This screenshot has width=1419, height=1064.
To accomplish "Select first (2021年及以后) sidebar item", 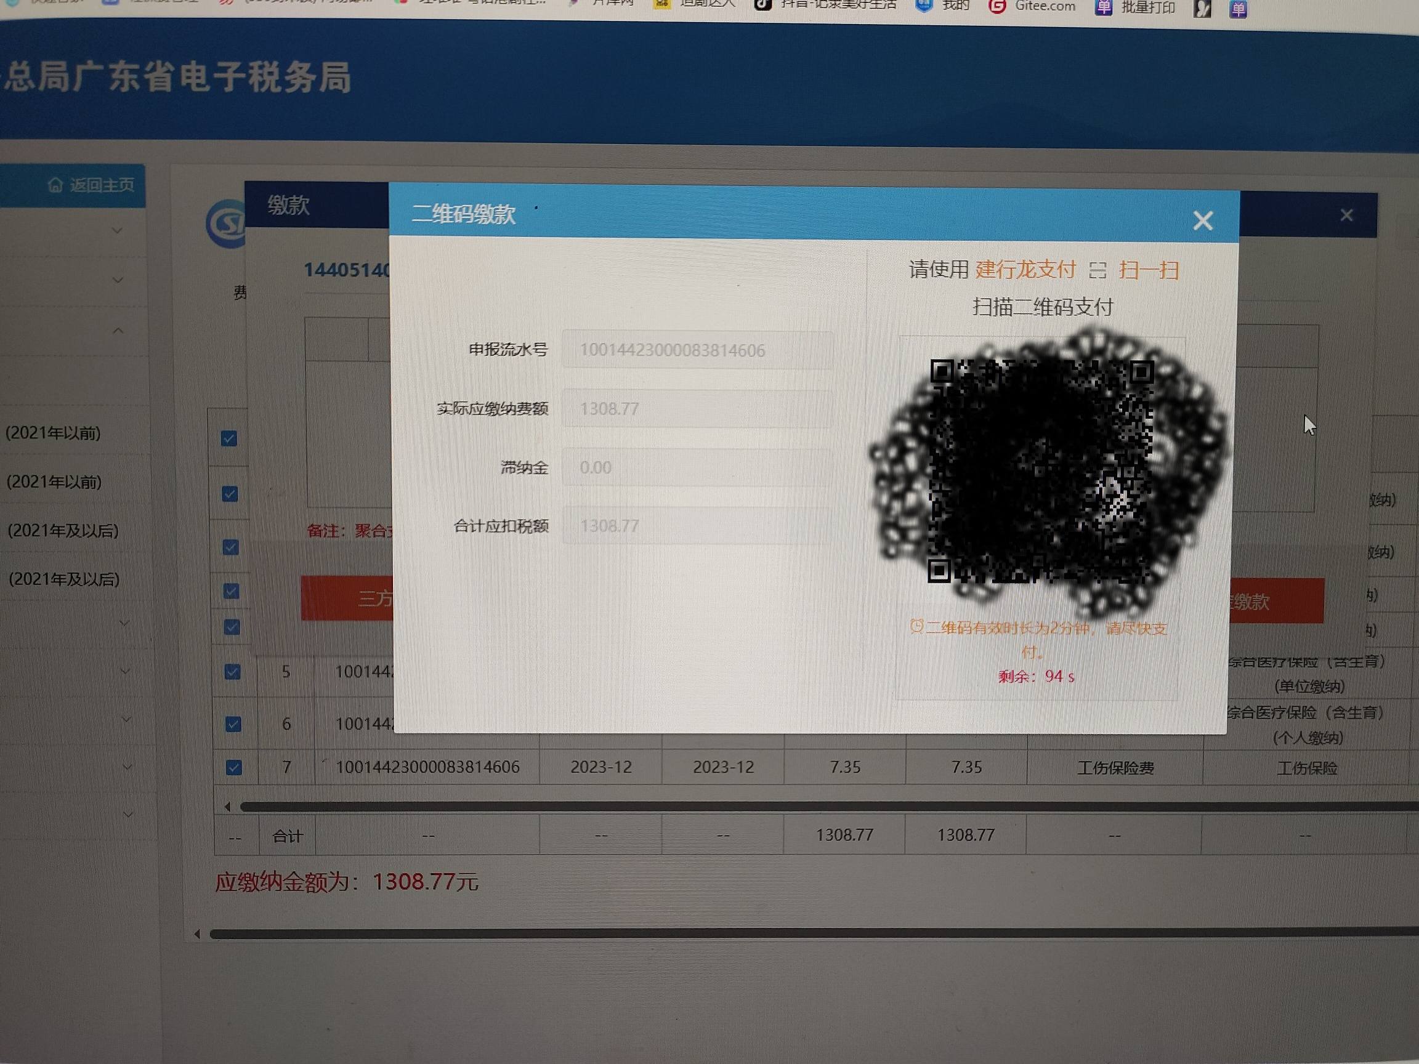I will (x=63, y=530).
